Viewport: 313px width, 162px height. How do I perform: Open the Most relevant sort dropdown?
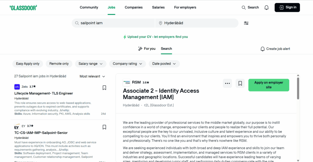coord(92,76)
